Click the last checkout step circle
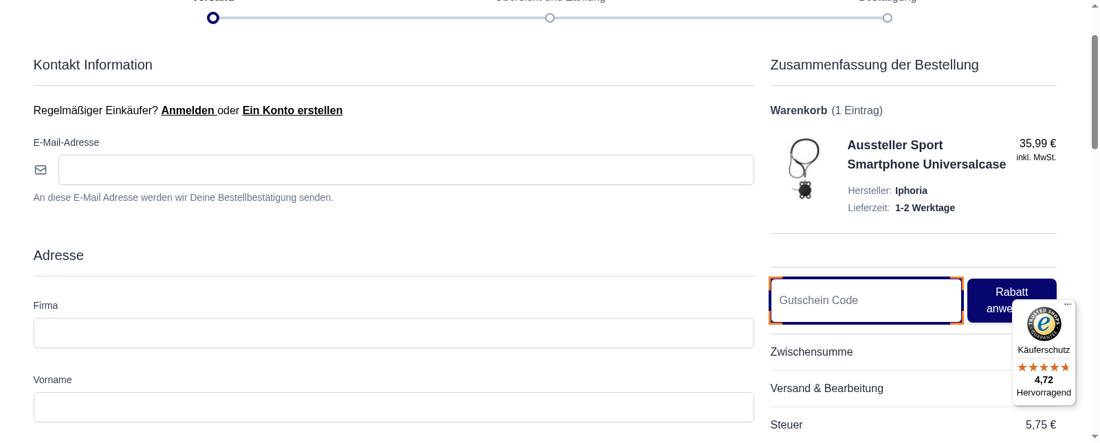This screenshot has height=443, width=1100. click(x=888, y=18)
